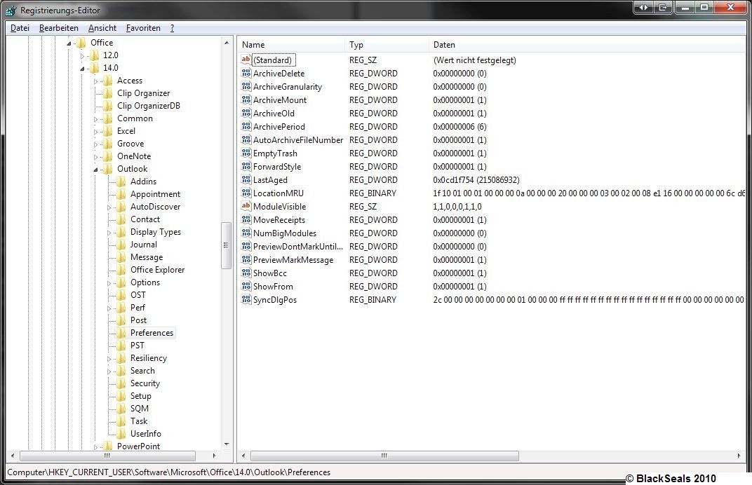Open the Bearbeiten menu

click(x=59, y=28)
